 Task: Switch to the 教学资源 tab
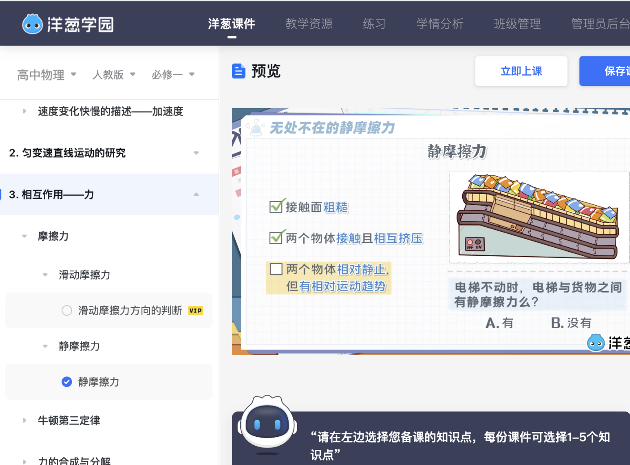pyautogui.click(x=309, y=24)
